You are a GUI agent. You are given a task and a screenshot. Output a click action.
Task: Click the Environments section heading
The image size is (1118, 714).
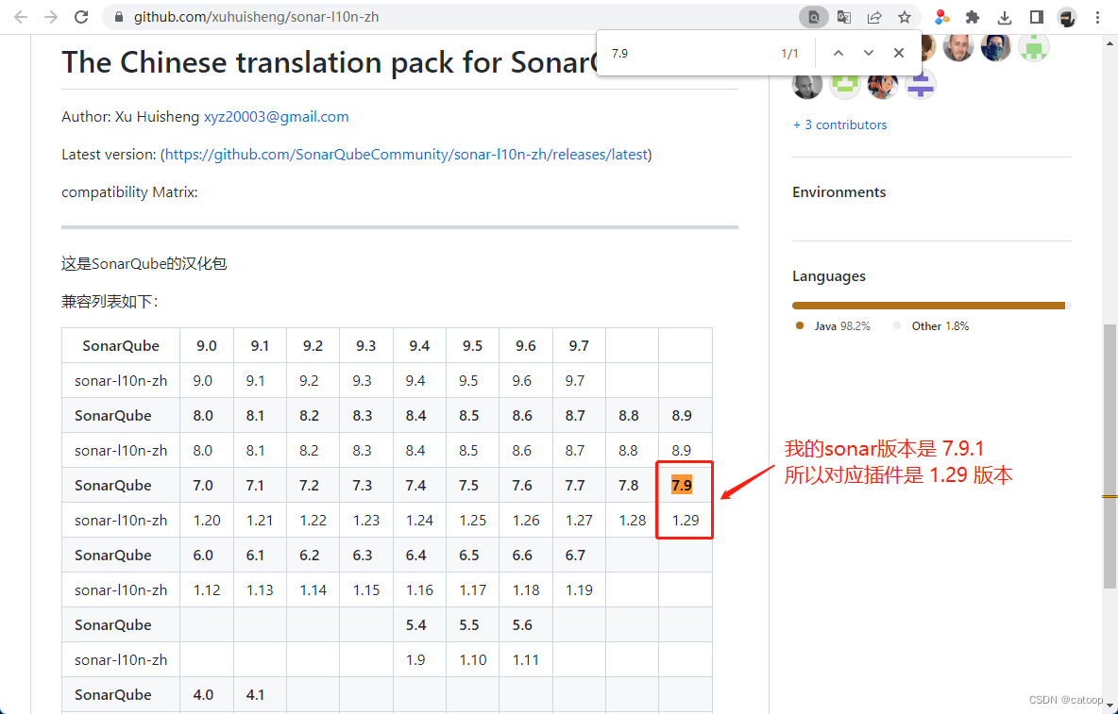[x=839, y=192]
